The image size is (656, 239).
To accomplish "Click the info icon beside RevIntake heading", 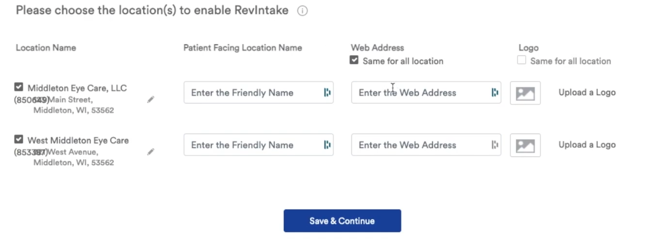I will coord(302,11).
